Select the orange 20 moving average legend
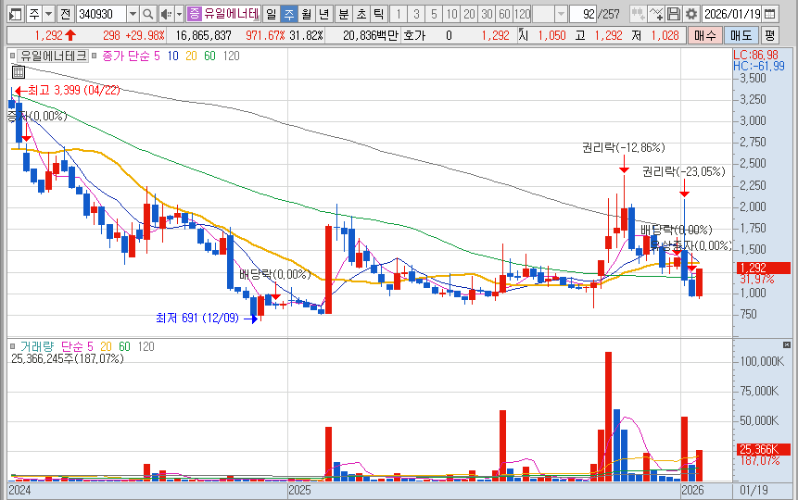This screenshot has height=500, width=798. point(191,56)
